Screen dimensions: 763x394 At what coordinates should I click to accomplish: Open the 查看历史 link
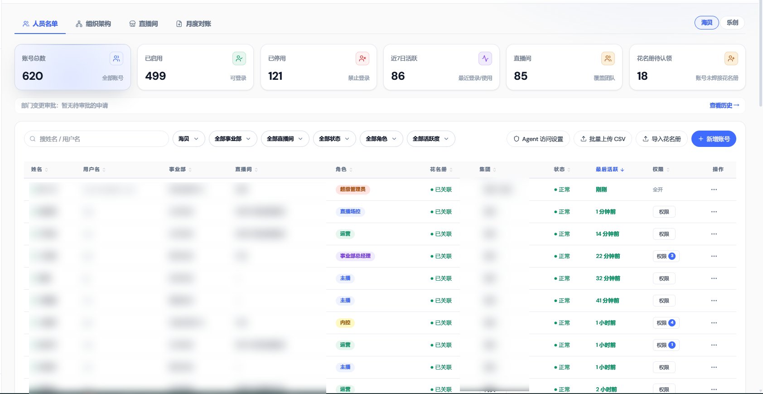tap(724, 105)
